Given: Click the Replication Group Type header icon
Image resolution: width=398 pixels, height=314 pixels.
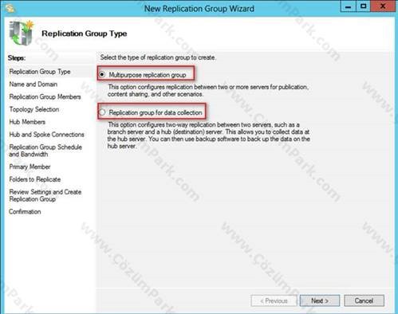Looking at the screenshot, I should 22,33.
